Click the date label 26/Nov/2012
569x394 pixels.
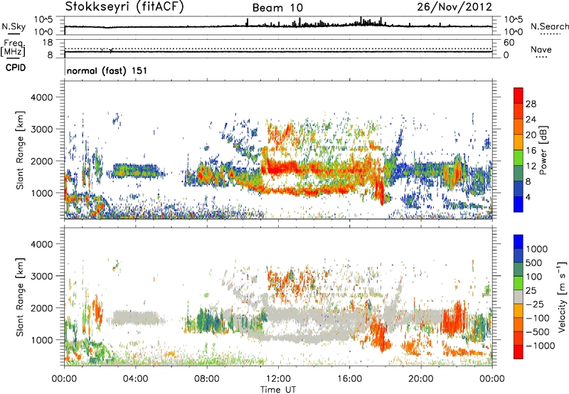(454, 7)
